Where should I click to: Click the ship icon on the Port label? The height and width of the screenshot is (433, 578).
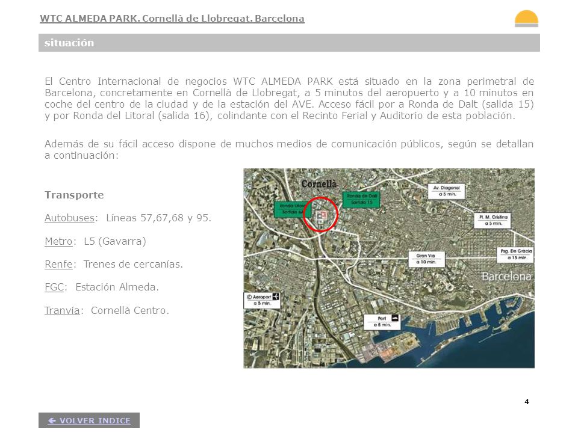click(395, 318)
